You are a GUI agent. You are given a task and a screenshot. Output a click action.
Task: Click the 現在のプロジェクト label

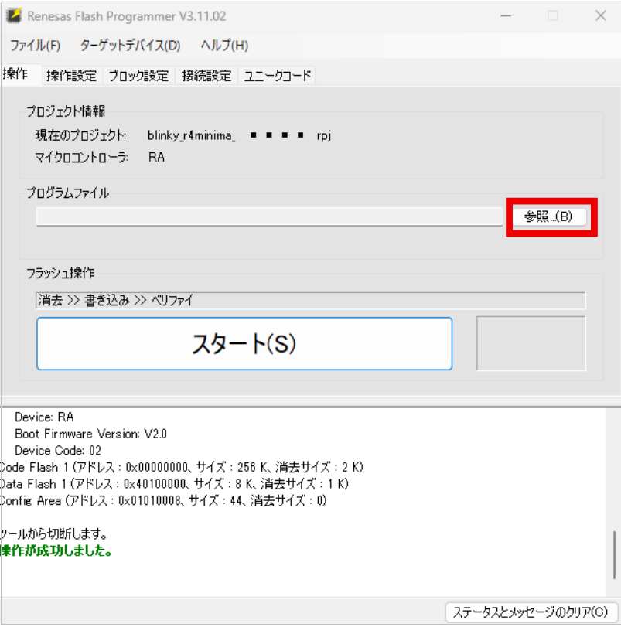tap(80, 135)
